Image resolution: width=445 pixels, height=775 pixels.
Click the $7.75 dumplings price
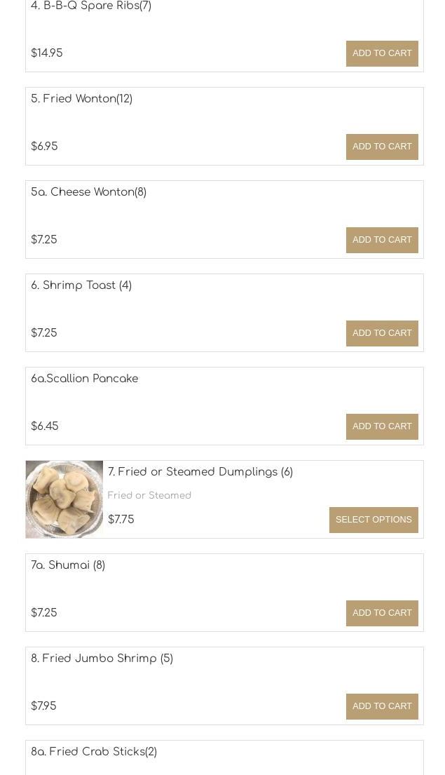point(121,520)
